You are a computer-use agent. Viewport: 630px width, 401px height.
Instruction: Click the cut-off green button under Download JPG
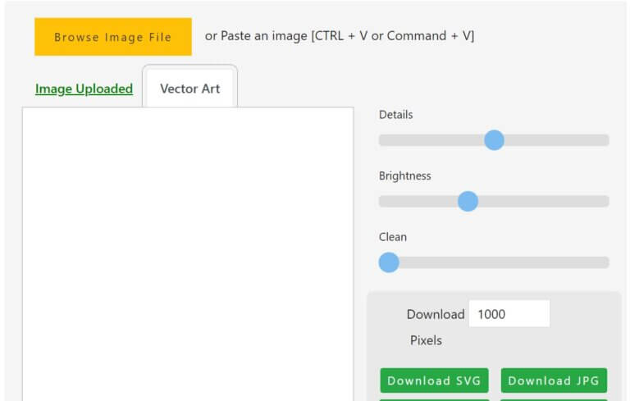click(554, 399)
